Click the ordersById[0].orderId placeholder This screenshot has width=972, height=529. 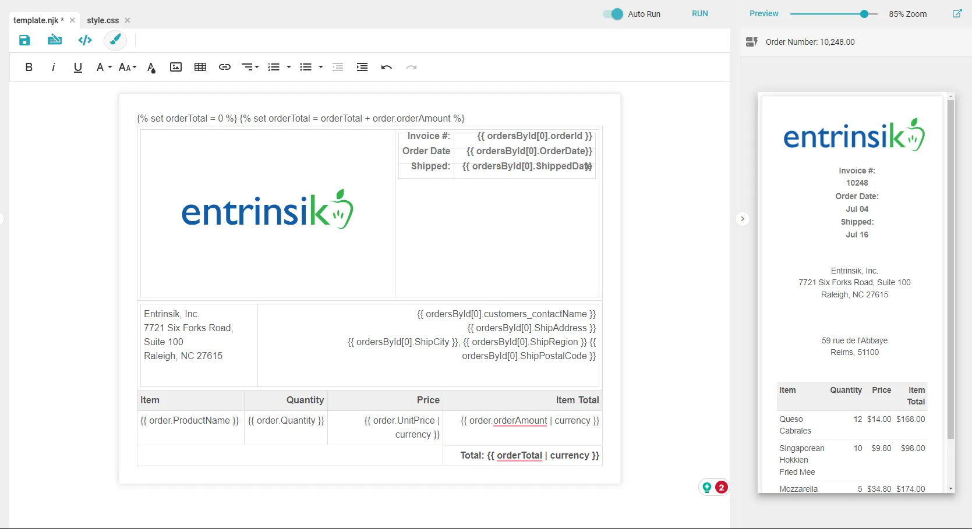[535, 136]
